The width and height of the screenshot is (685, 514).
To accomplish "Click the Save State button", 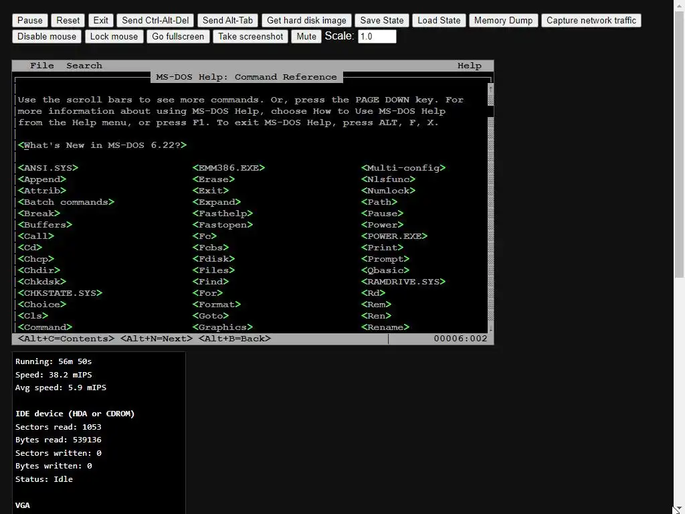I will coord(382,21).
